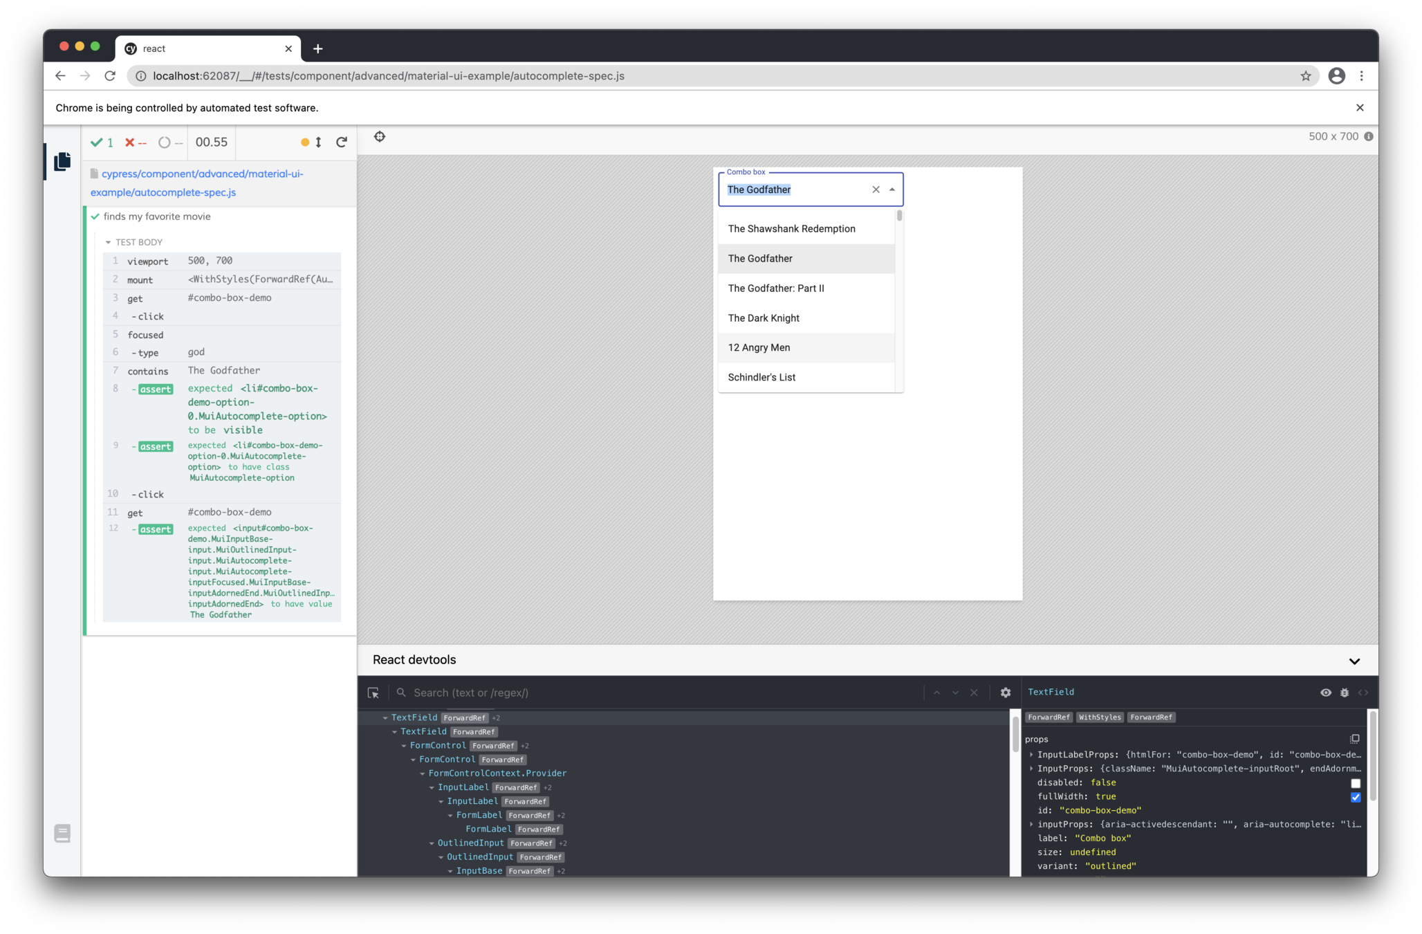This screenshot has height=934, width=1422.
Task: Click the selector playground crosshair icon
Action: [380, 136]
